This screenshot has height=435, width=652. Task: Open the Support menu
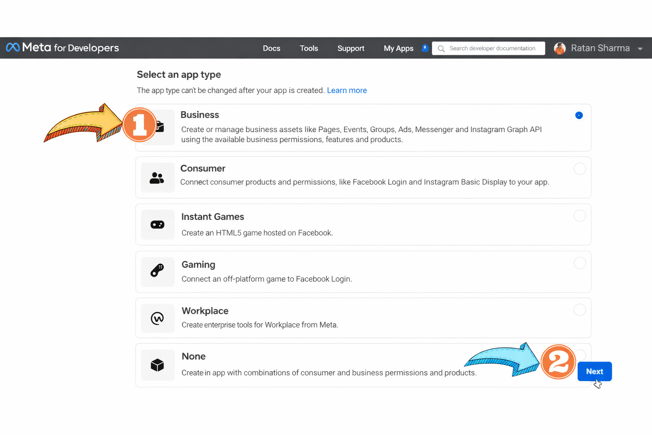point(351,48)
